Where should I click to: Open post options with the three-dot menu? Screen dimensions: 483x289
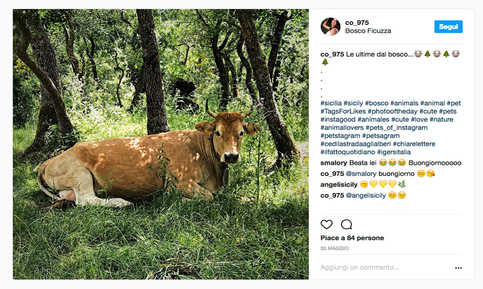[458, 268]
